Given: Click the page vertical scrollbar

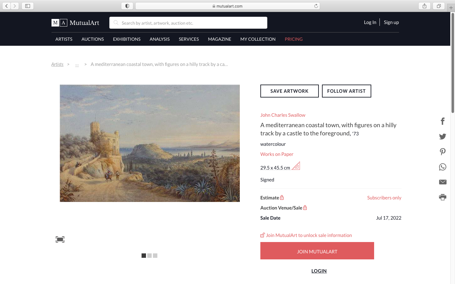Looking at the screenshot, I should pyautogui.click(x=452, y=63).
